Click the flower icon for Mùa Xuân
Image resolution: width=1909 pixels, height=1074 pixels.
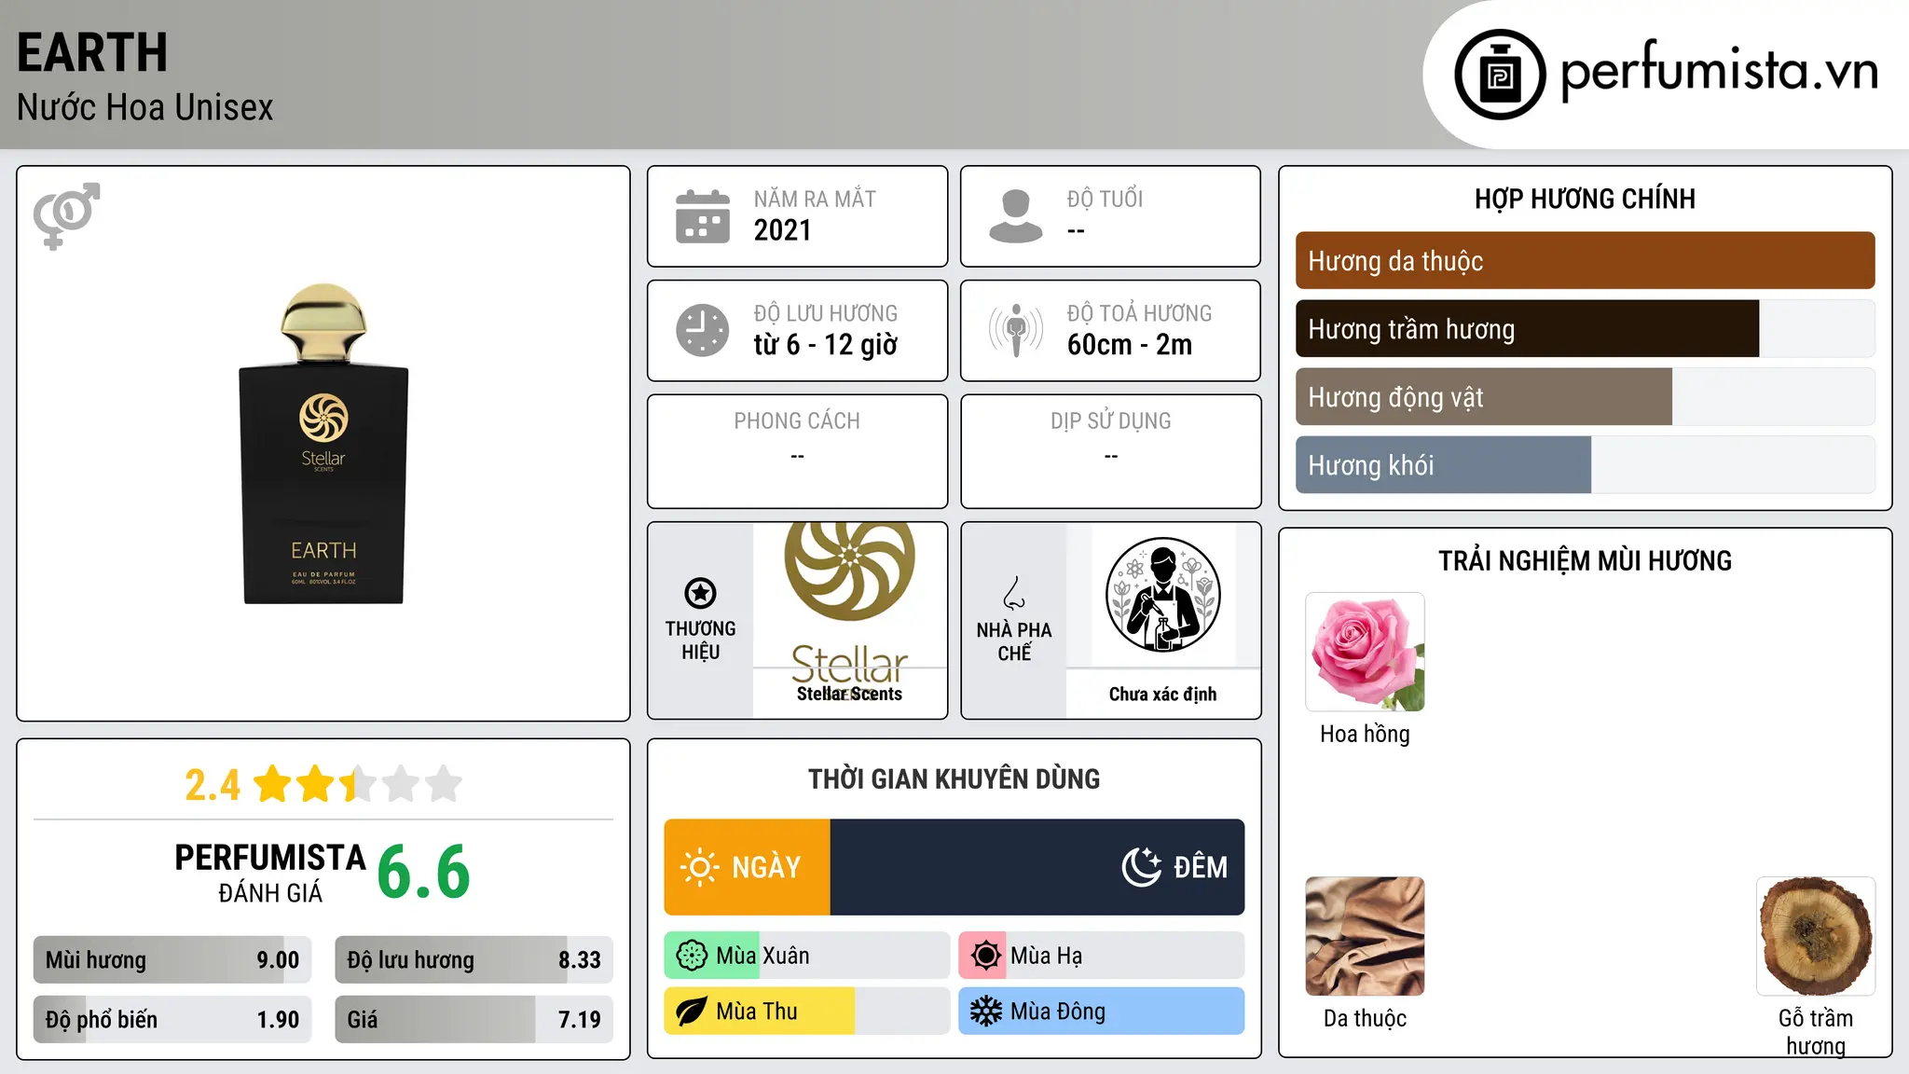[692, 956]
